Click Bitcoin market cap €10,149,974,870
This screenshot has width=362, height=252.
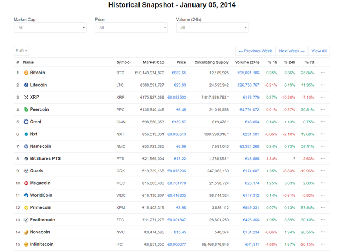coord(149,73)
